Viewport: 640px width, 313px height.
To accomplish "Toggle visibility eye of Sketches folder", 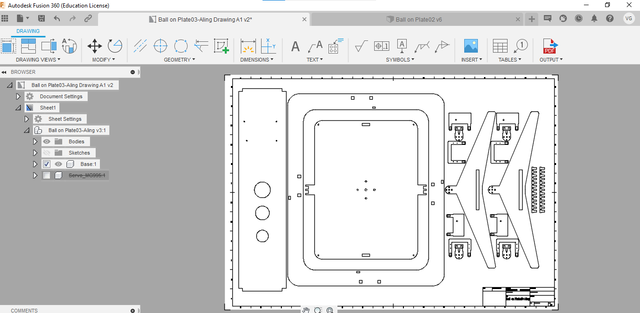I will tap(46, 153).
